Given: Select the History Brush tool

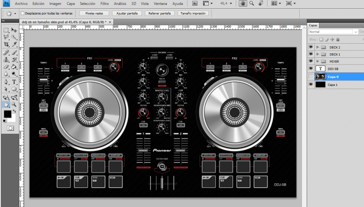Looking at the screenshot, I should 14,60.
